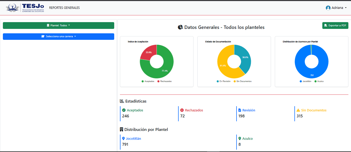Toggle the Rechazados legend entry
The width and height of the screenshot is (351, 152).
pos(165,81)
